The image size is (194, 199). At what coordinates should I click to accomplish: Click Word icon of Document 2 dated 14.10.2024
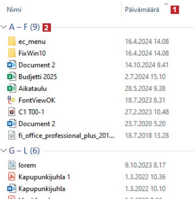pyautogui.click(x=12, y=65)
